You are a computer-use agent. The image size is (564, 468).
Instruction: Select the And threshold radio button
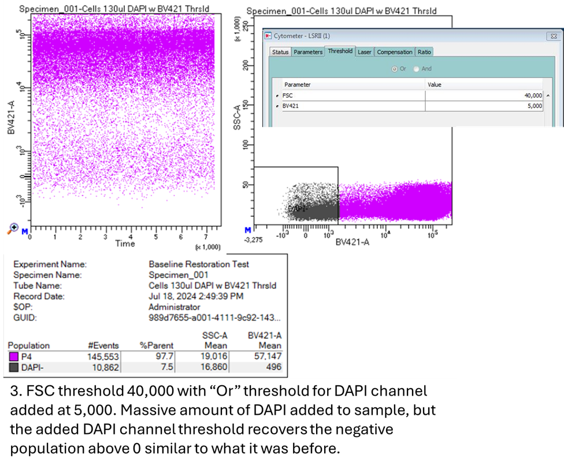pyautogui.click(x=416, y=69)
